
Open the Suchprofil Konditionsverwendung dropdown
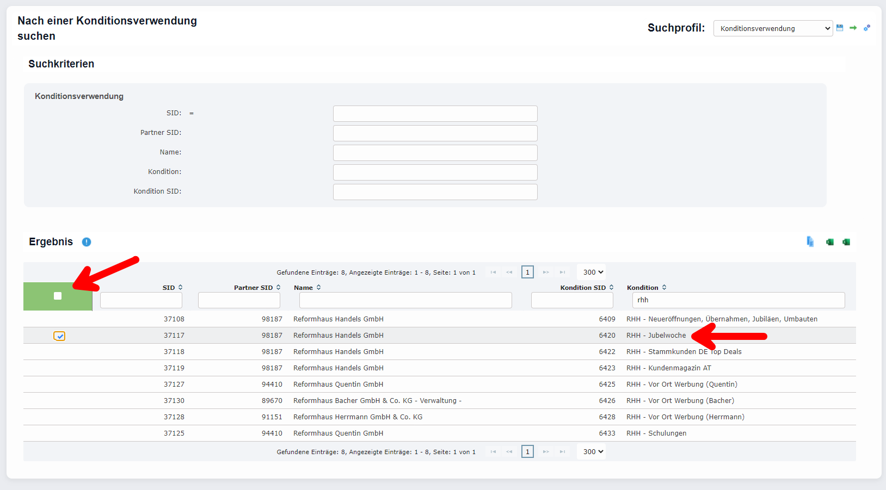coord(773,28)
